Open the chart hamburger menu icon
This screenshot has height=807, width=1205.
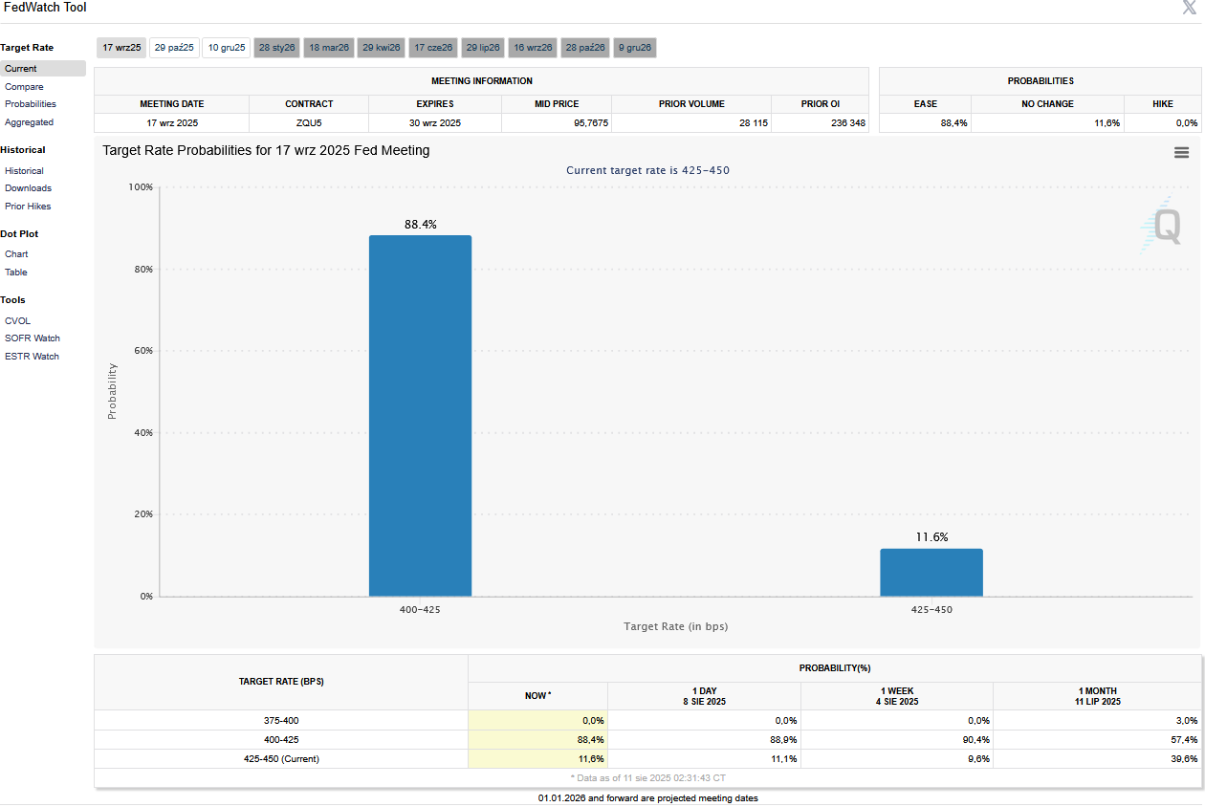[x=1181, y=153]
